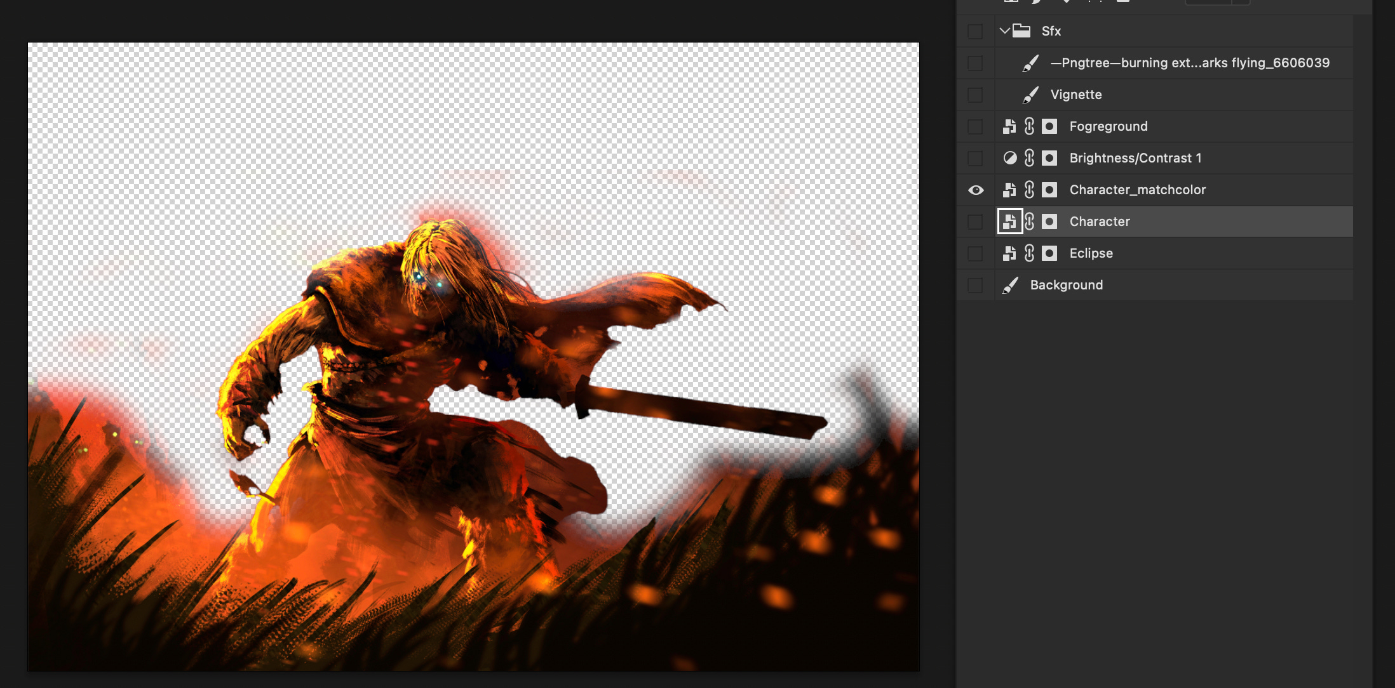Image resolution: width=1395 pixels, height=688 pixels.
Task: Select the Eclipse layer mask icon
Action: coord(1049,253)
